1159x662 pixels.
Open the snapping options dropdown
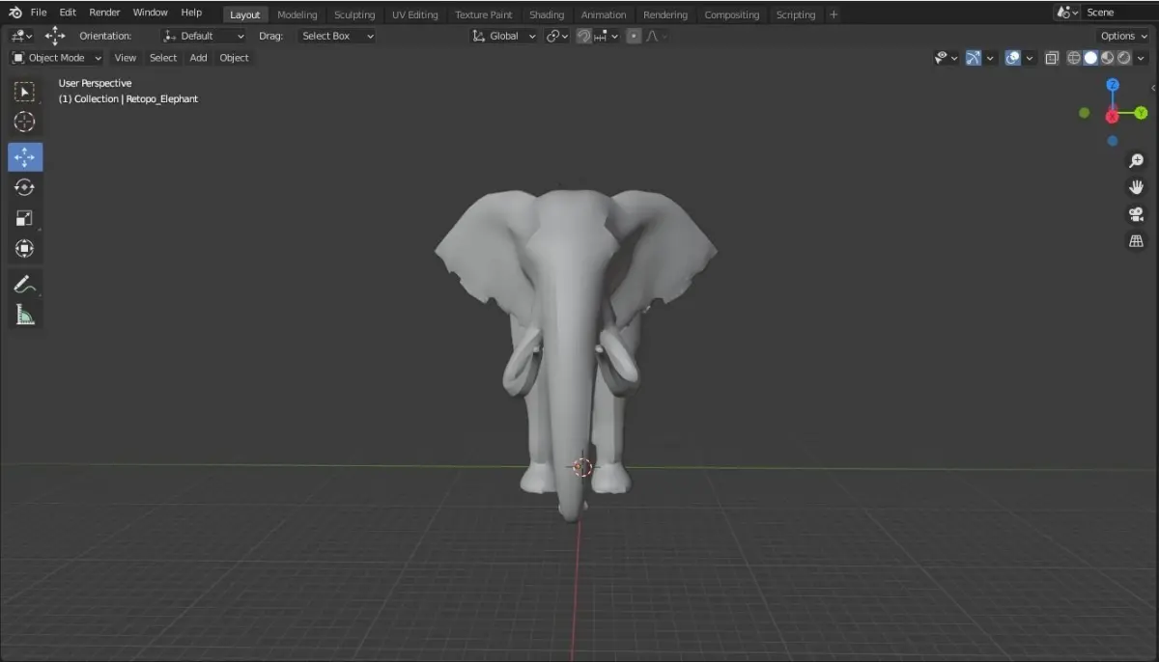coord(608,36)
